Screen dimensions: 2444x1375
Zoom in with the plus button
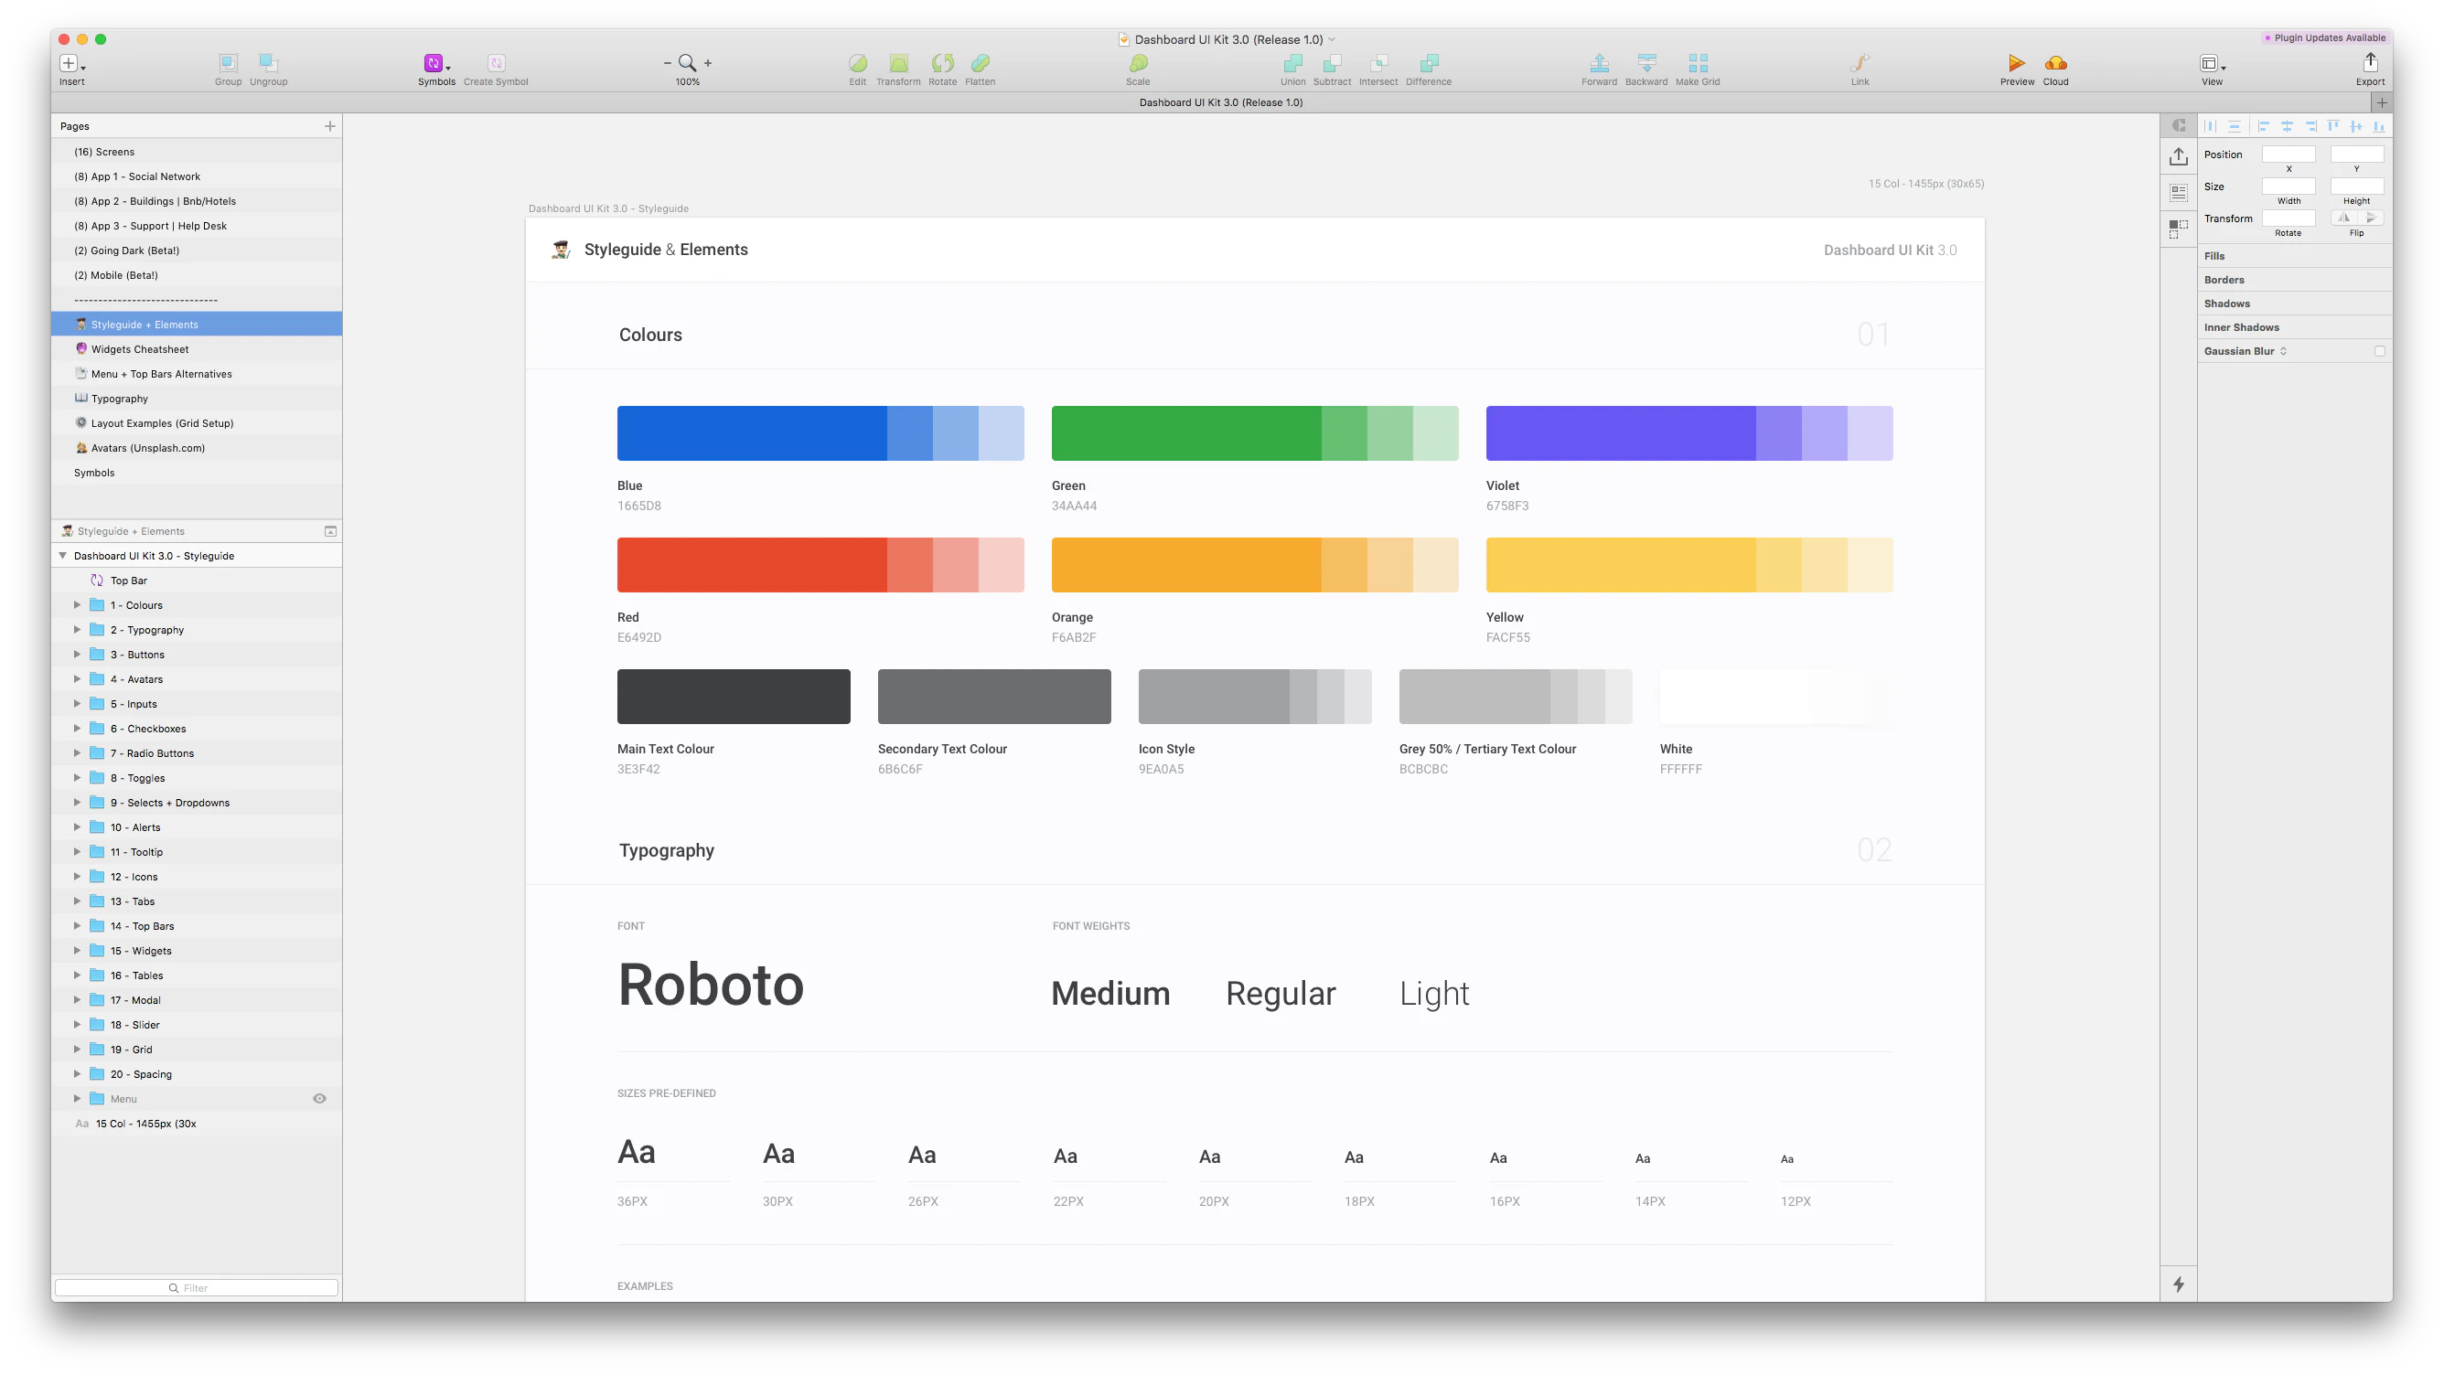[x=708, y=63]
